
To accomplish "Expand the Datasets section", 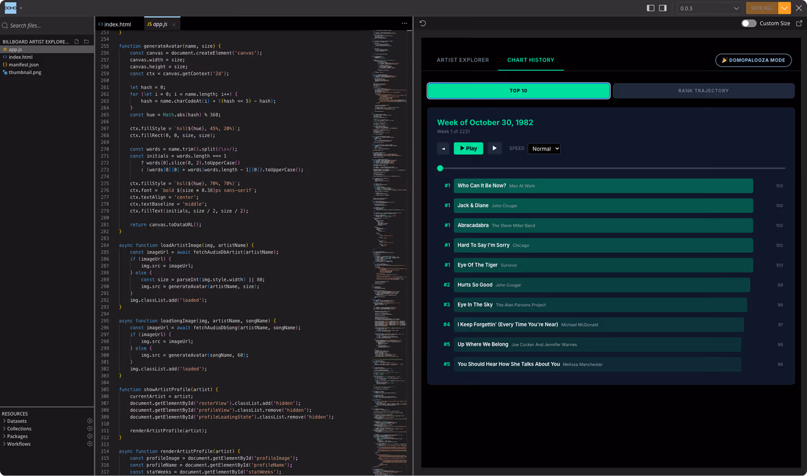I will pos(17,421).
